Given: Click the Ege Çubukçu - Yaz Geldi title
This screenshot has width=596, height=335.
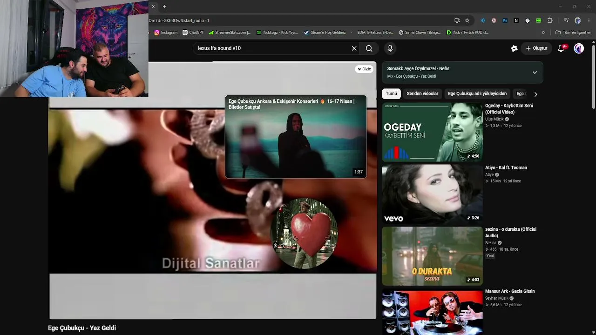Looking at the screenshot, I should 82,328.
